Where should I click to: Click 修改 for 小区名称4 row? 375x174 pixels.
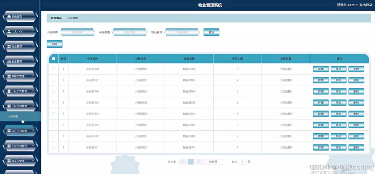tap(338, 114)
